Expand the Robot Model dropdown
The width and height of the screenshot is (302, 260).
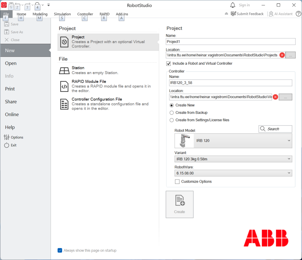[289, 140]
